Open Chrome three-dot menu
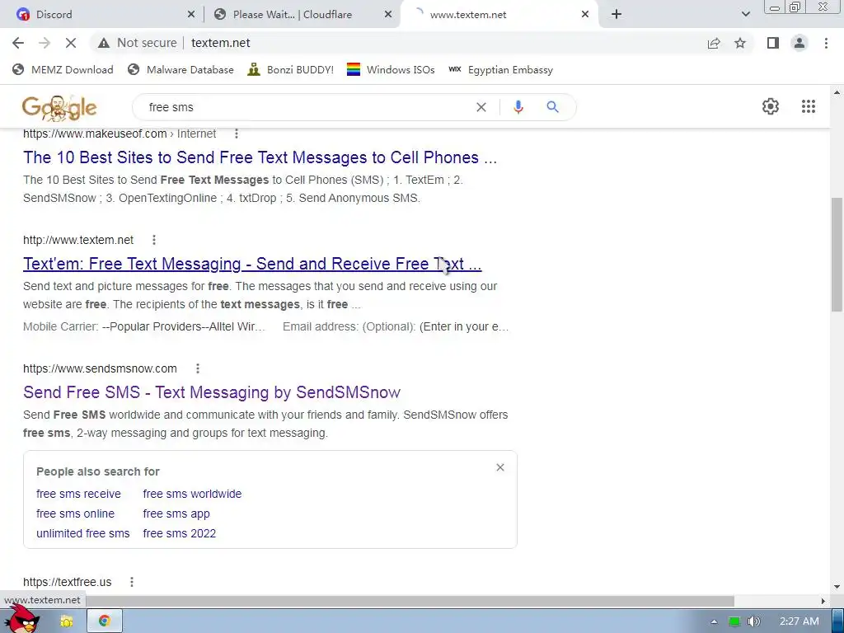Viewport: 844px width, 633px height. (x=826, y=43)
